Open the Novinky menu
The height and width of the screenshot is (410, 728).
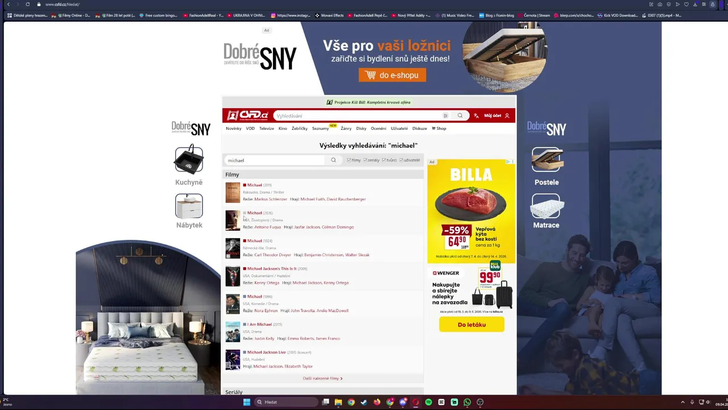[x=234, y=128]
